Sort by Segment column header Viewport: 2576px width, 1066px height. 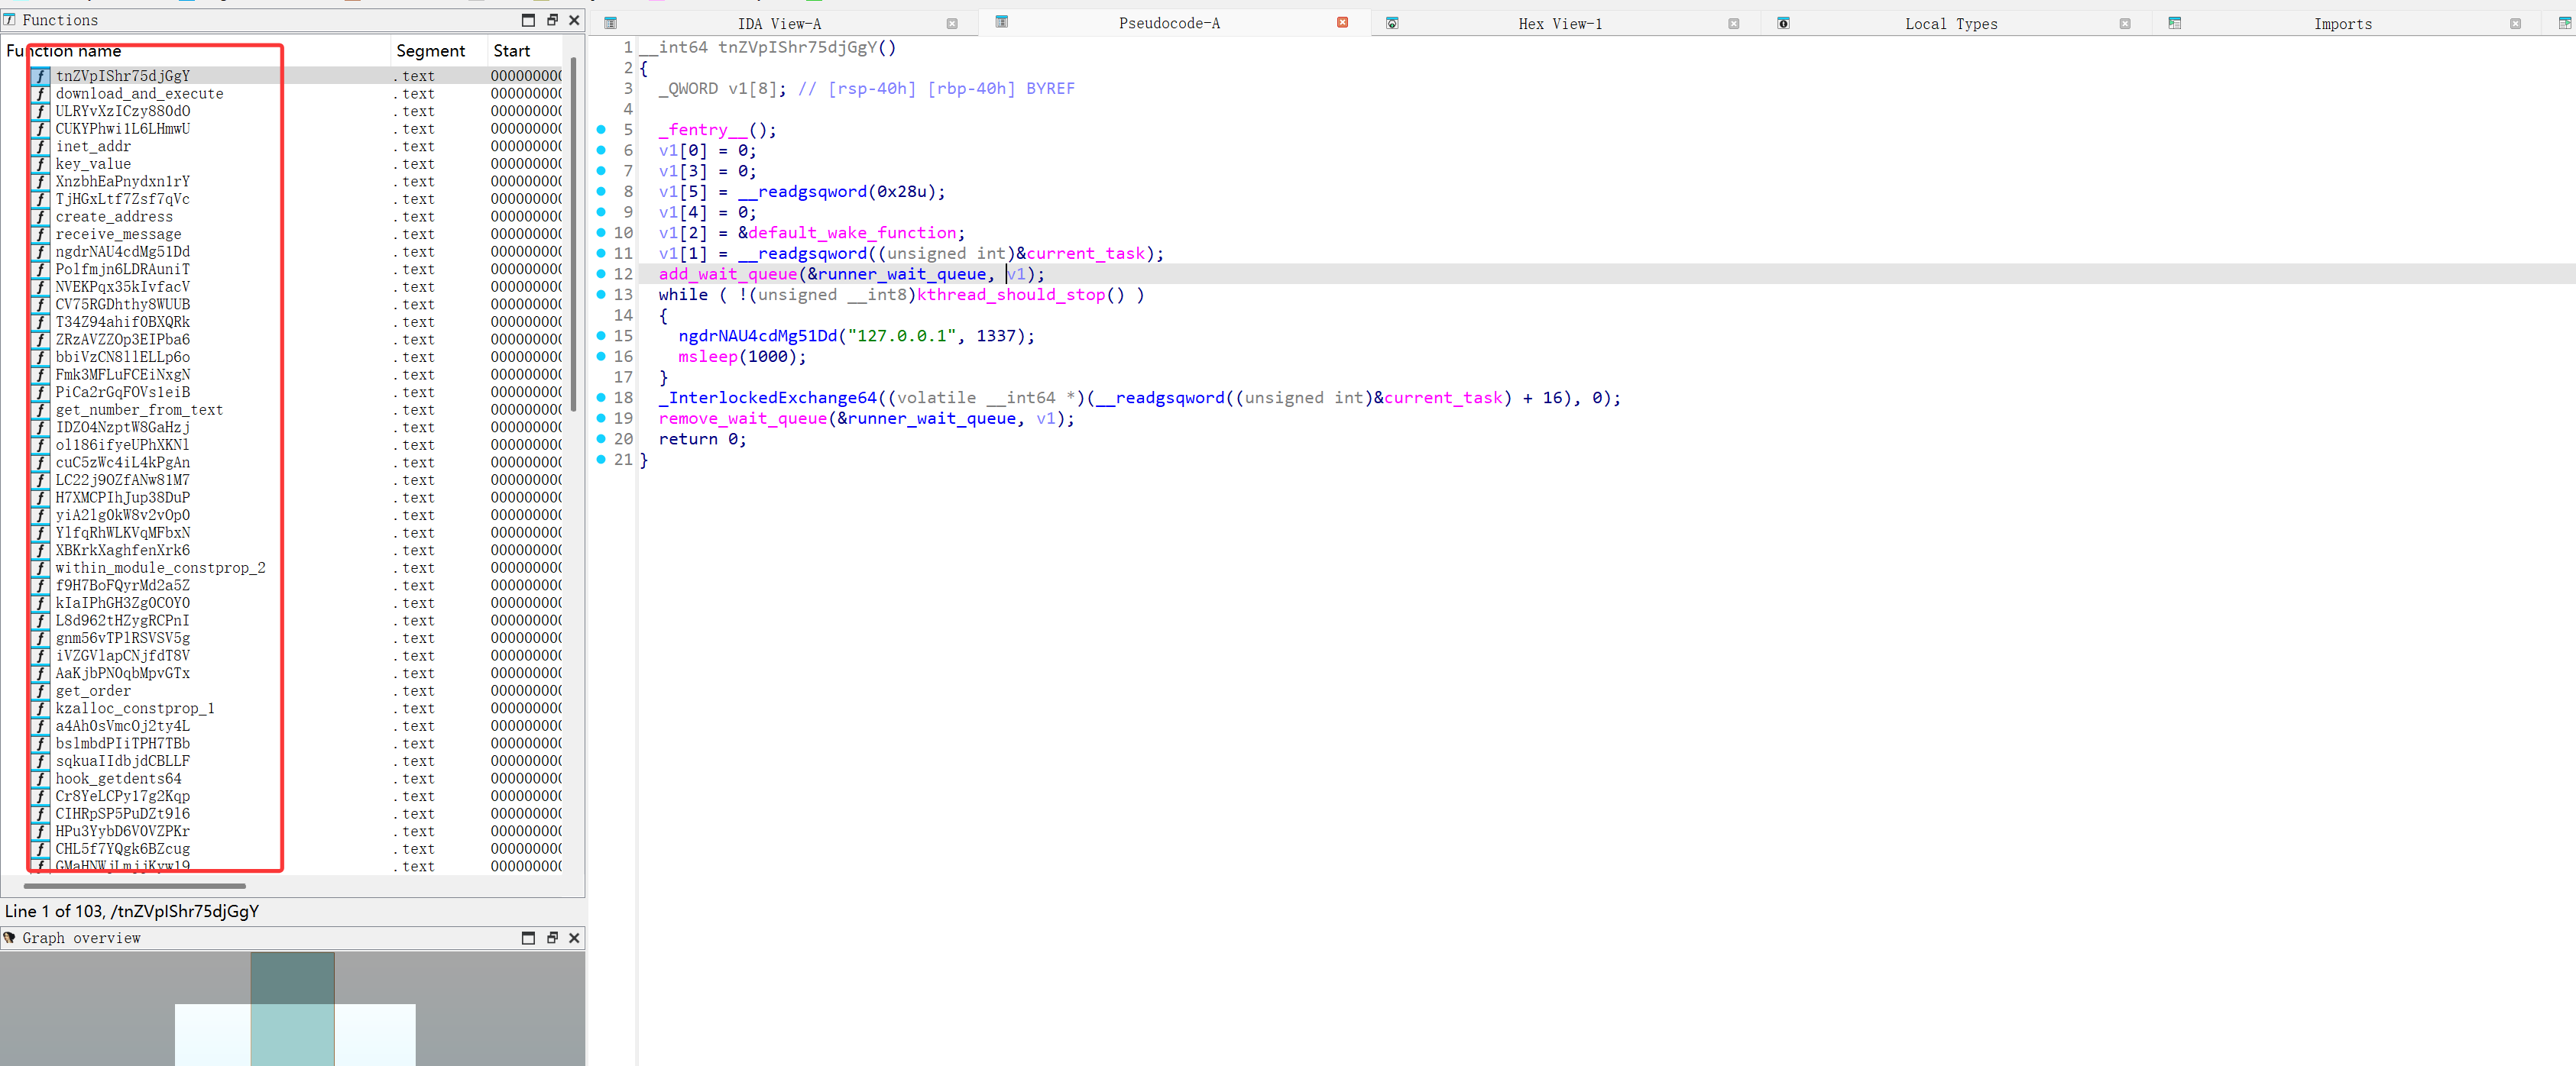[439, 51]
